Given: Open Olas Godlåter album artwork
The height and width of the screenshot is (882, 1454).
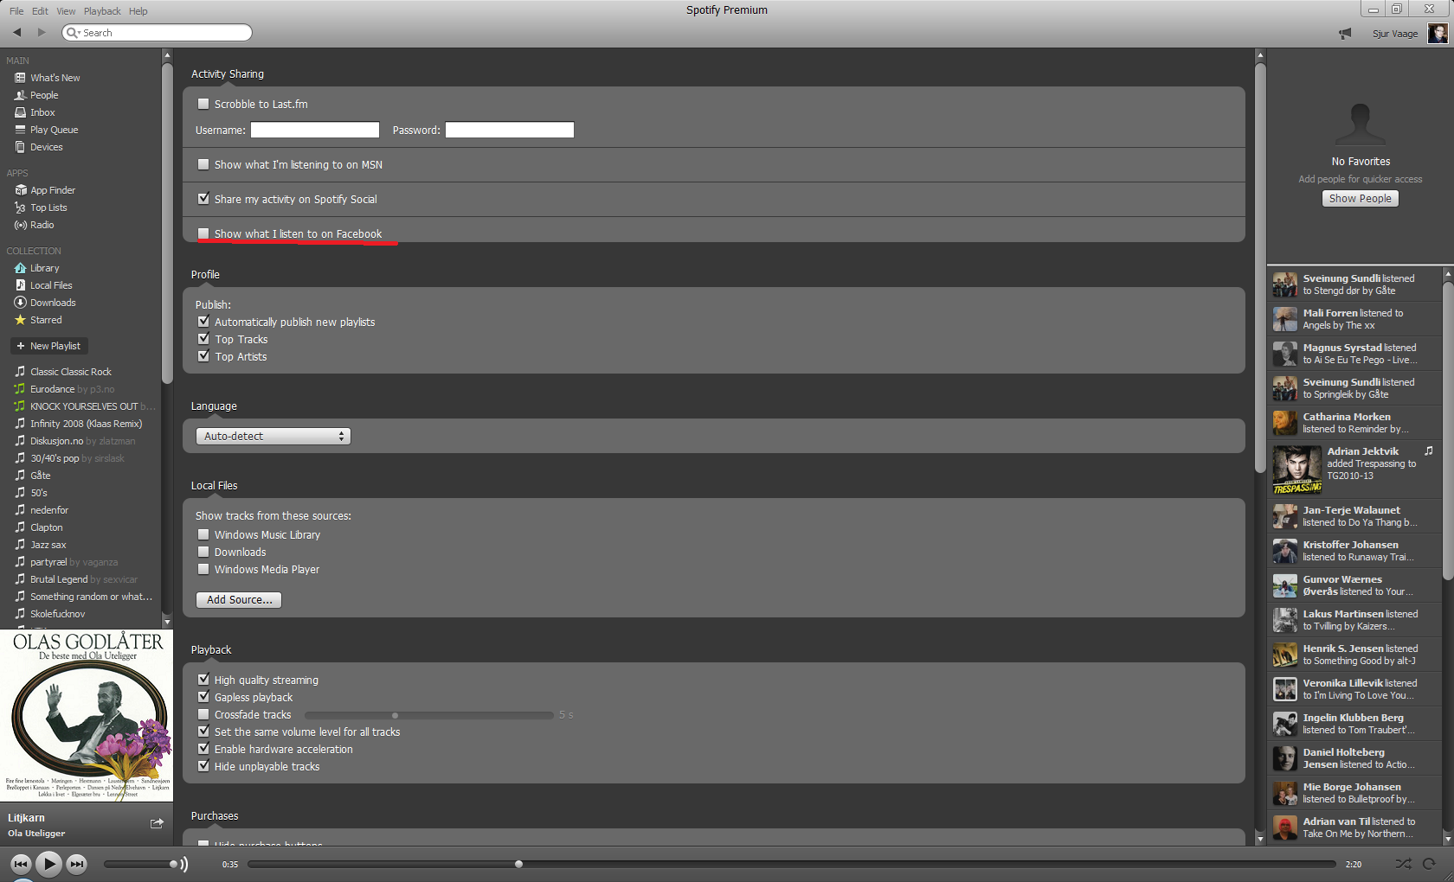Looking at the screenshot, I should (87, 715).
